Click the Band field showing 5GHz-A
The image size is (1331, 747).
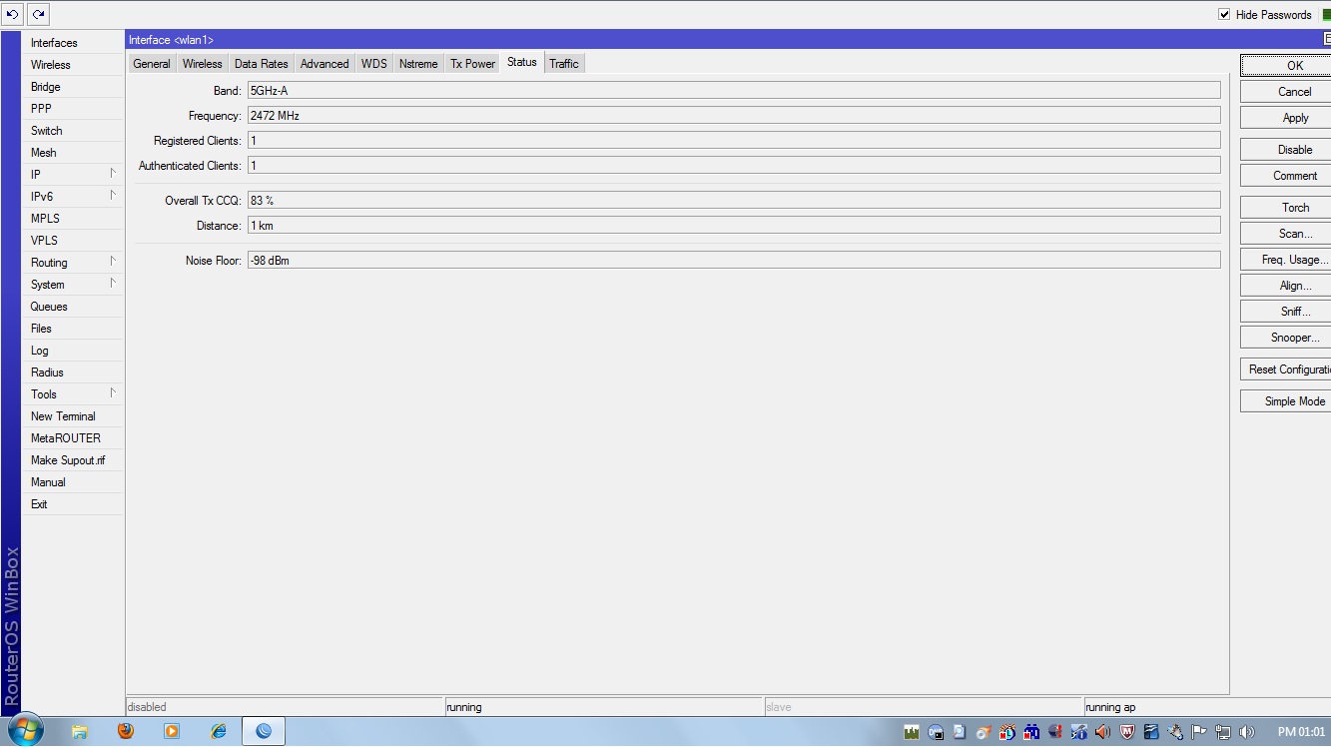click(x=734, y=91)
